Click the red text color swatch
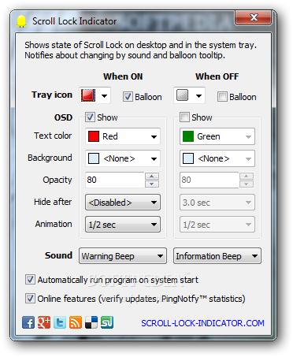293x357 pixels. 94,136
